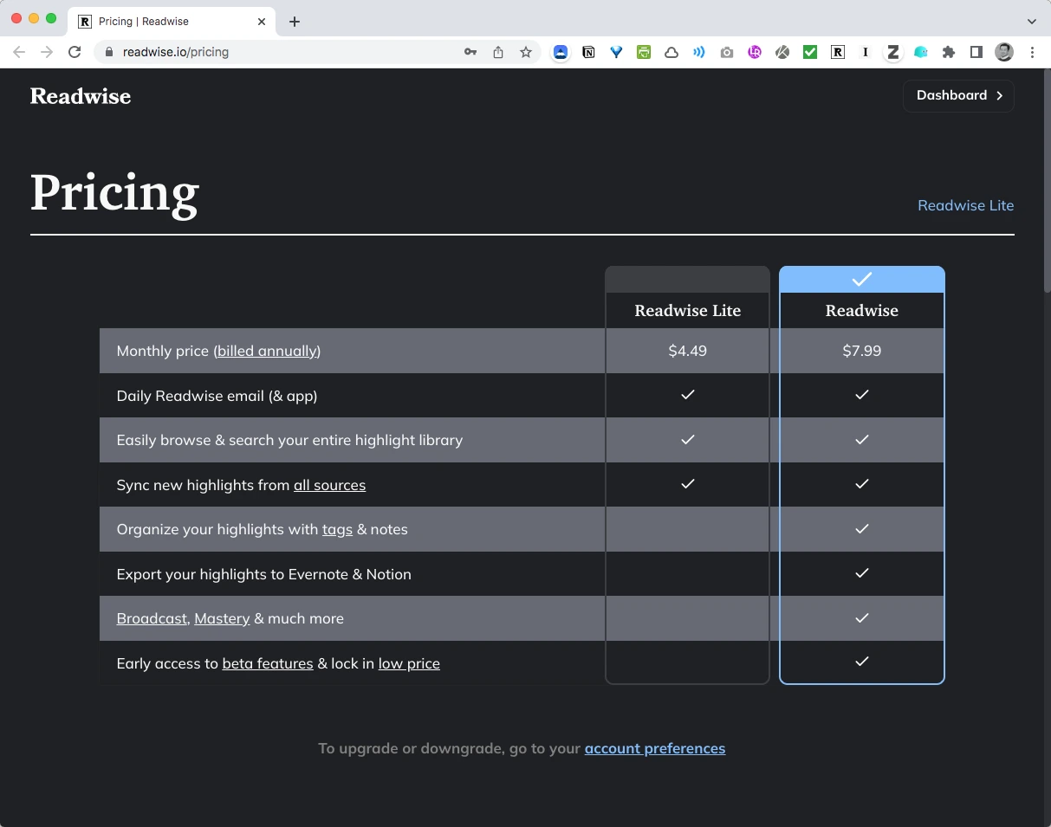Click the purple circular extension icon
This screenshot has height=827, width=1051.
755,52
